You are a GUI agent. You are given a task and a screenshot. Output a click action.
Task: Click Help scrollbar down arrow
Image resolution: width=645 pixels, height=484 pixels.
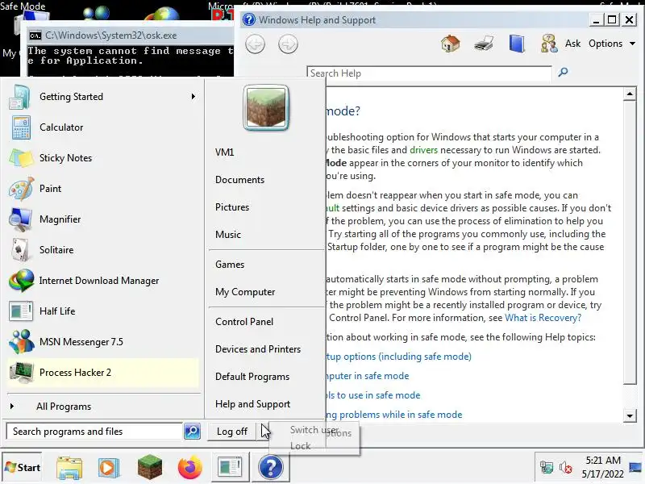tap(630, 415)
